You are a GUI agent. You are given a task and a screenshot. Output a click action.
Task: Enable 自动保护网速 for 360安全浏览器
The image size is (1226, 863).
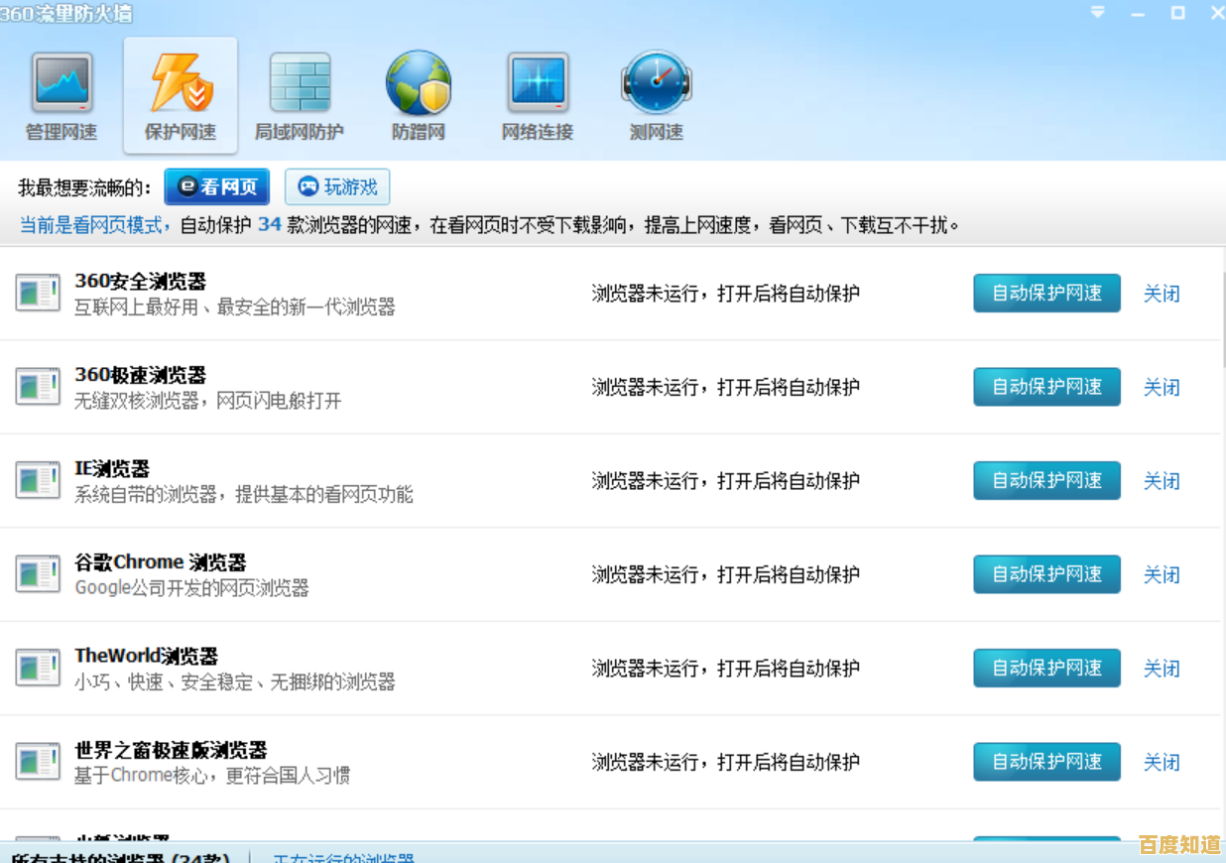pyautogui.click(x=1046, y=293)
